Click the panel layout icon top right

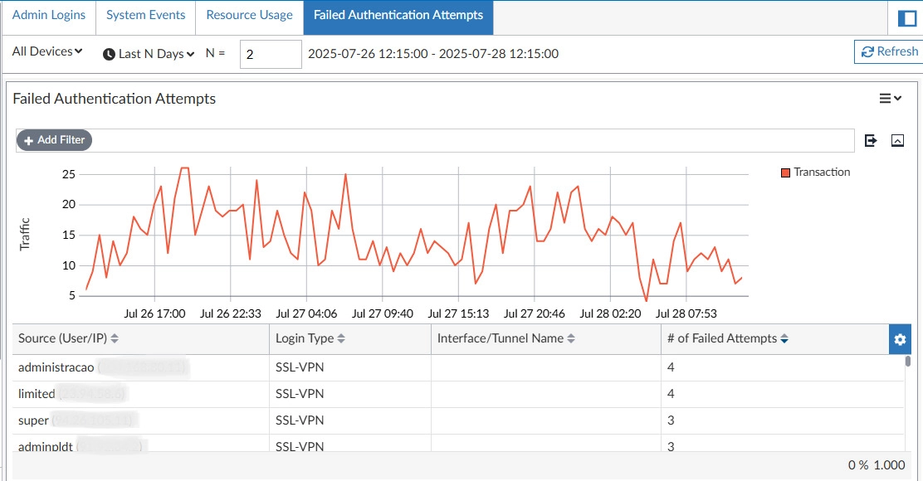(906, 17)
